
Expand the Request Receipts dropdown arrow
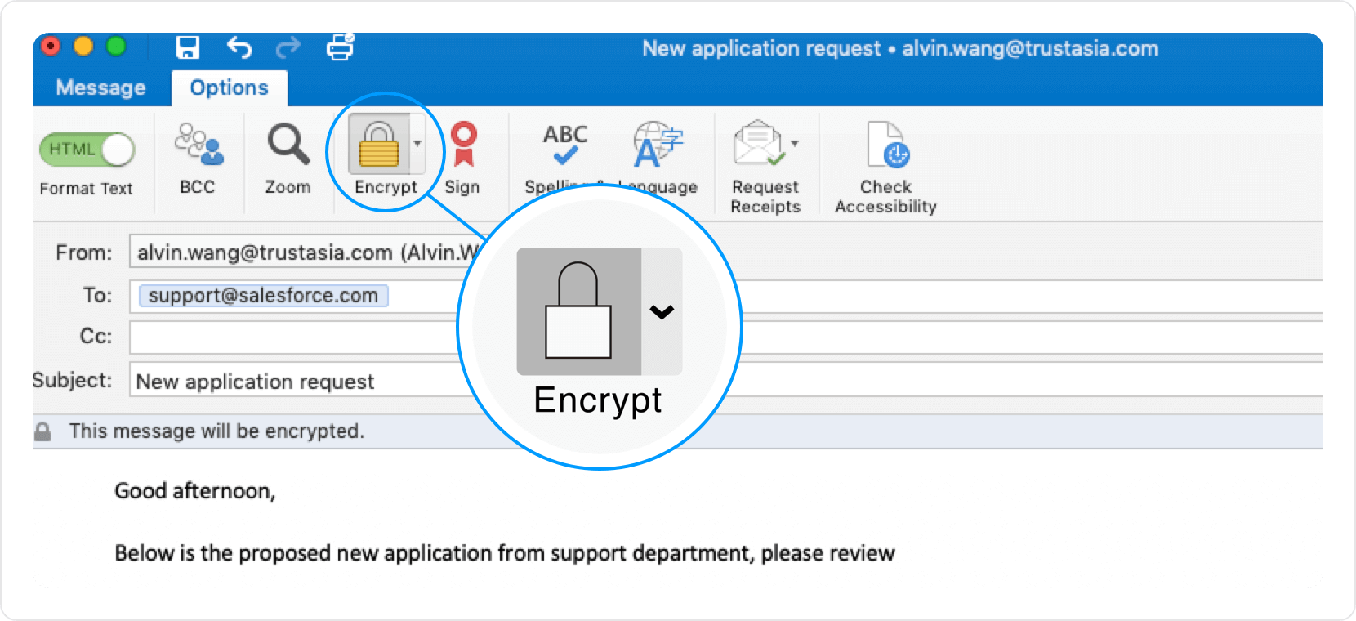point(794,144)
